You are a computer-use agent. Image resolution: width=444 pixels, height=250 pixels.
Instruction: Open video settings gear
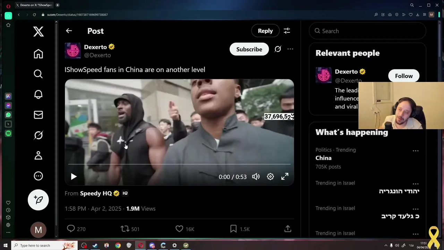tap(270, 177)
